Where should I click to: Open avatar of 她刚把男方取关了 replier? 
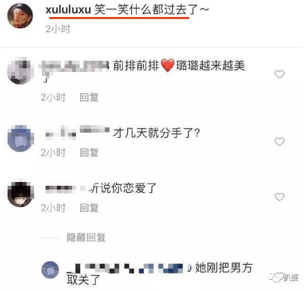[x=50, y=270]
